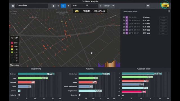Open settings with the gear icon
This screenshot has width=180, height=101.
pyautogui.click(x=148, y=6)
